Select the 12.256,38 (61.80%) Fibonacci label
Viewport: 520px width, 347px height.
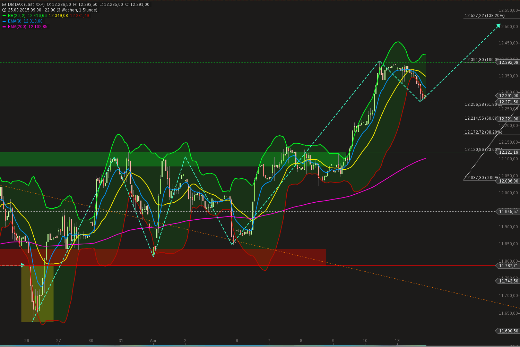pos(483,104)
